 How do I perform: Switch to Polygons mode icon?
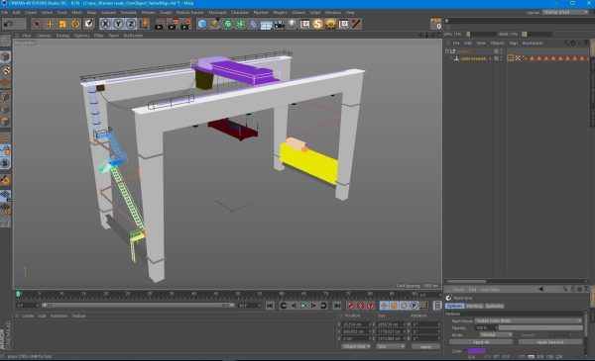(x=5, y=122)
